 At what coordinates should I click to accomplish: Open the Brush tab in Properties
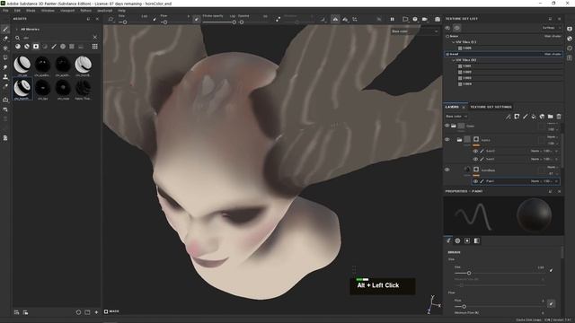(448, 240)
